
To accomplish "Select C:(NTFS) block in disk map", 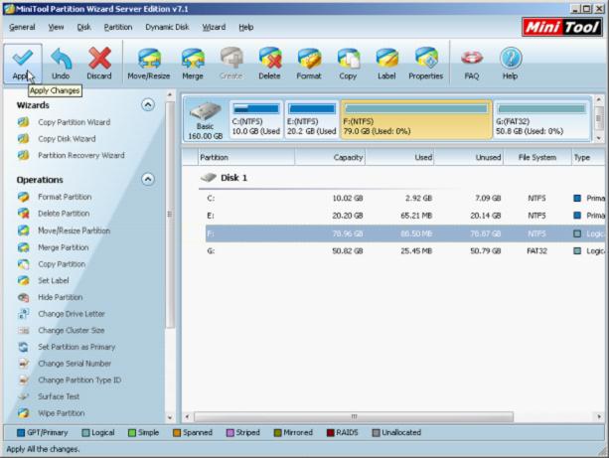I will click(x=256, y=119).
